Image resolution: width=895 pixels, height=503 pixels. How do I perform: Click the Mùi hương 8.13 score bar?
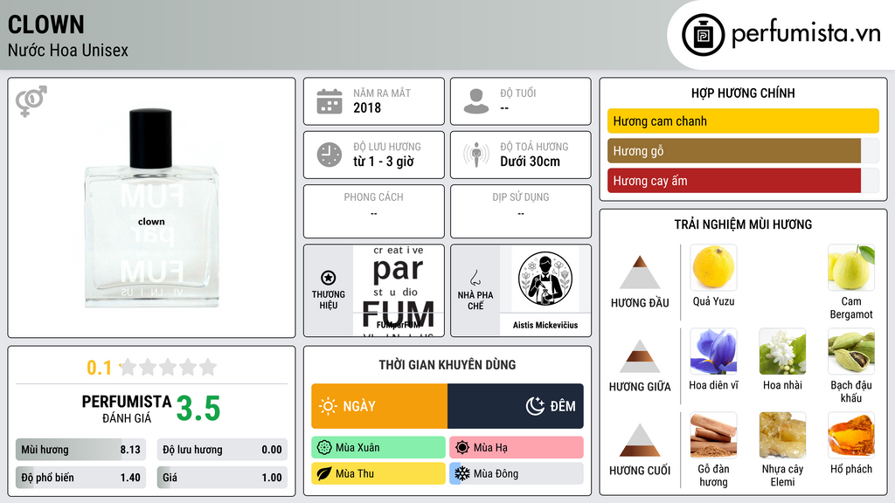coord(80,450)
